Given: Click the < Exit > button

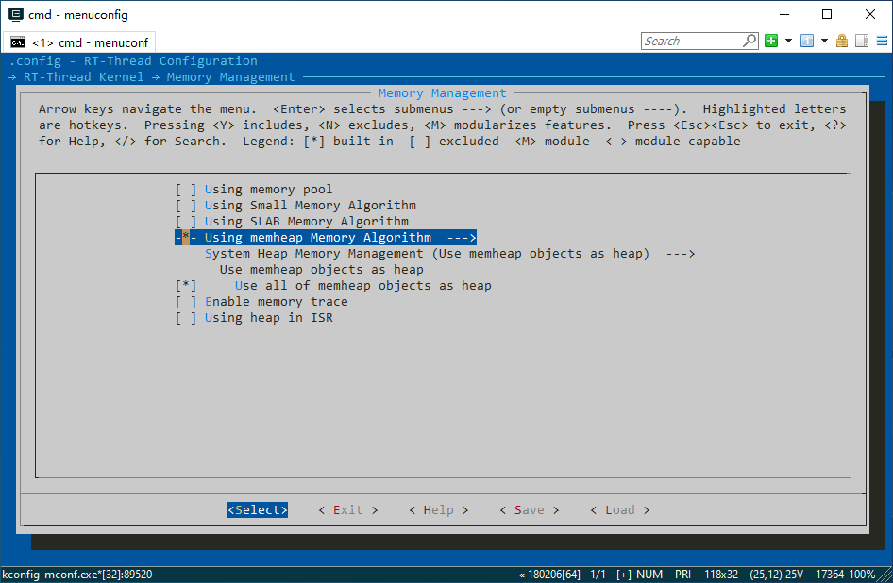Looking at the screenshot, I should (348, 510).
